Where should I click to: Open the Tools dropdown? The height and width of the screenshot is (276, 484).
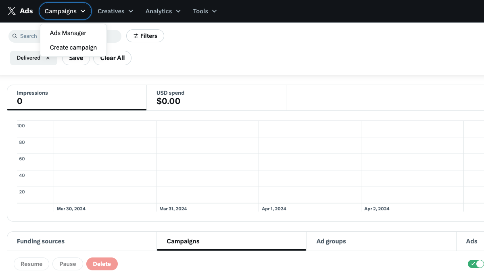[204, 11]
